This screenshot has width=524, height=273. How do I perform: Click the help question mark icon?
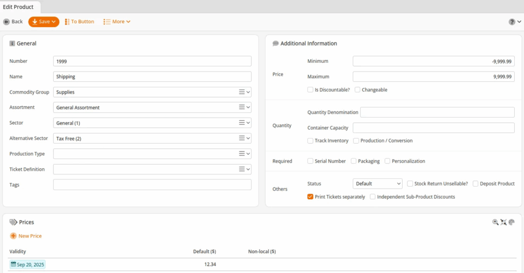(512, 22)
